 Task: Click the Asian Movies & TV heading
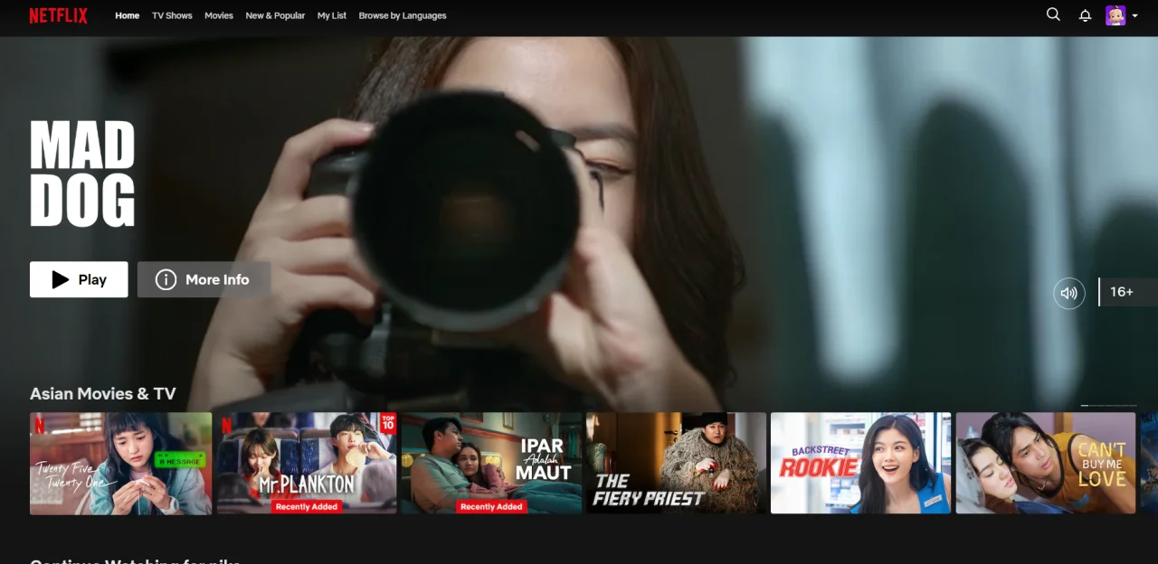point(103,393)
